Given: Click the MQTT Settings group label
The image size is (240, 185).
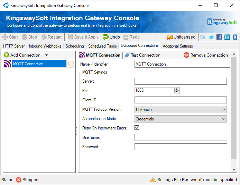Looking at the screenshot, I should (95, 72).
